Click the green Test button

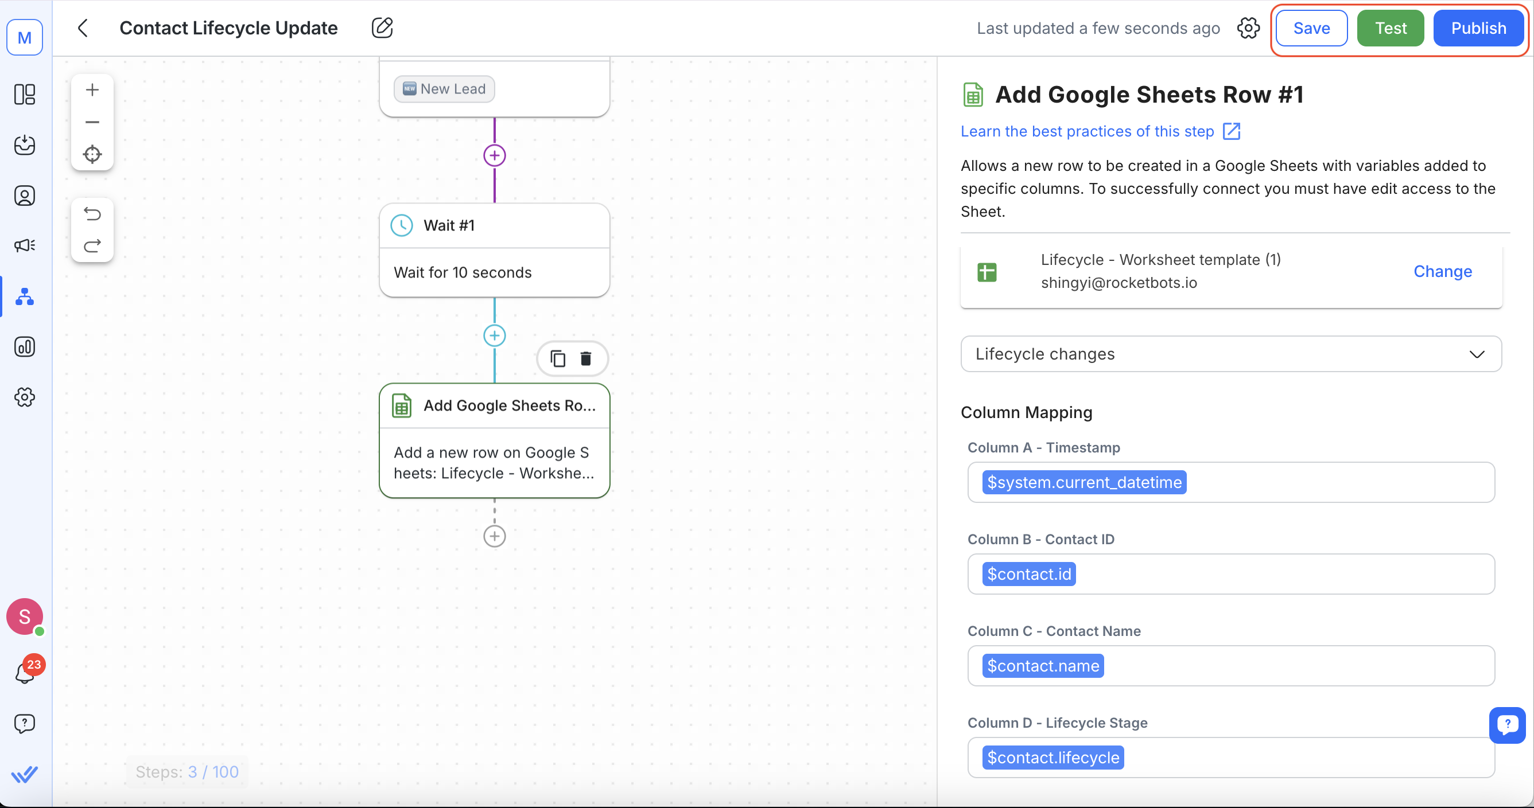[1390, 28]
